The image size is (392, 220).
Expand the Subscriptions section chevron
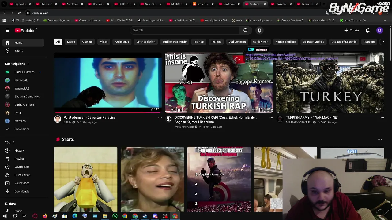point(28,64)
